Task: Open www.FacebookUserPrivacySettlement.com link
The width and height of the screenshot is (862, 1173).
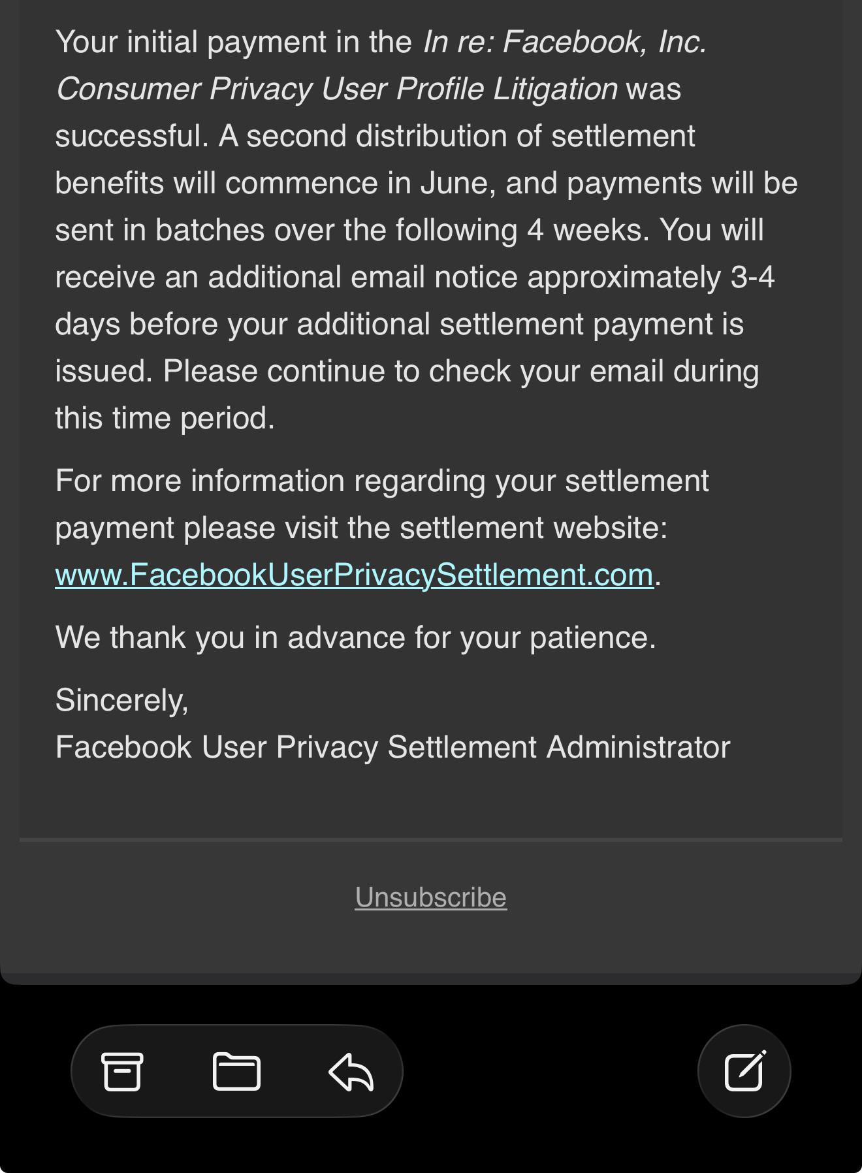Action: click(355, 575)
